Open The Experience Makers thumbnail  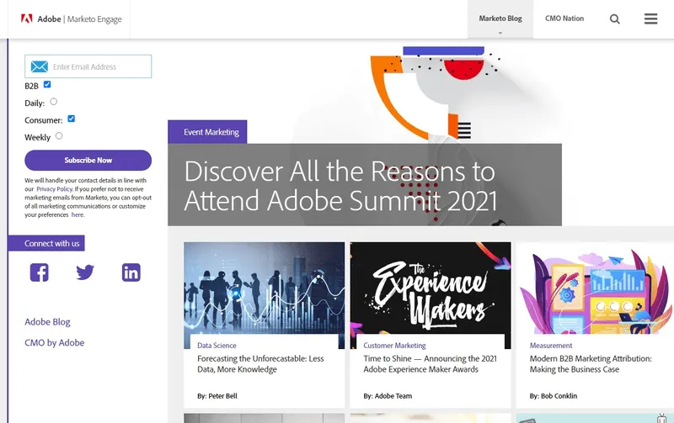pos(431,288)
